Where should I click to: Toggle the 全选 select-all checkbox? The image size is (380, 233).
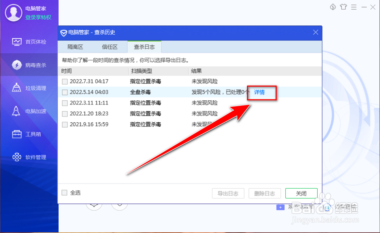point(64,193)
